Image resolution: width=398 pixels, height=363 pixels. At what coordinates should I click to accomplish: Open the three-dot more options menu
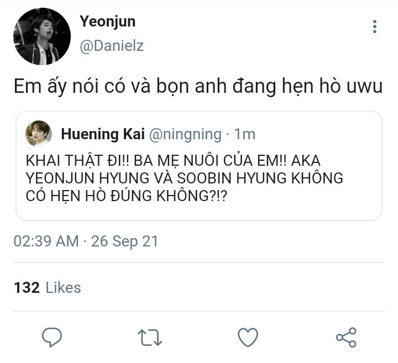pos(374,27)
